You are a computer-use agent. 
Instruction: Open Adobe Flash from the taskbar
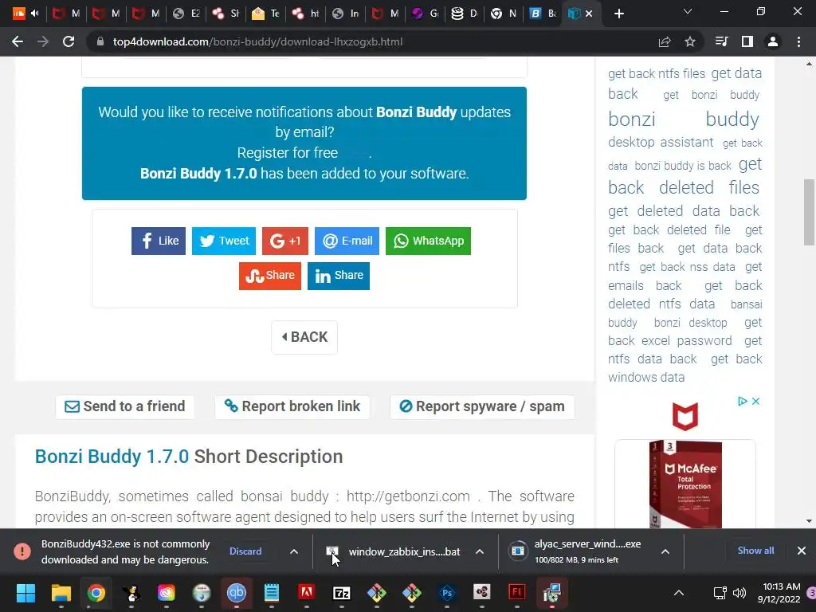[x=516, y=592]
